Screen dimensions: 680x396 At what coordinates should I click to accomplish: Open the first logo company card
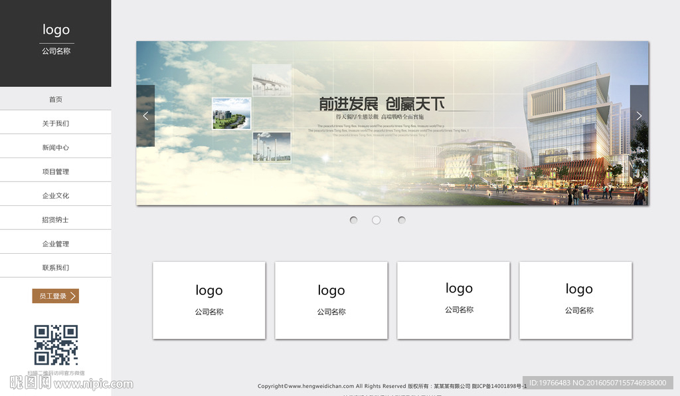pyautogui.click(x=209, y=300)
